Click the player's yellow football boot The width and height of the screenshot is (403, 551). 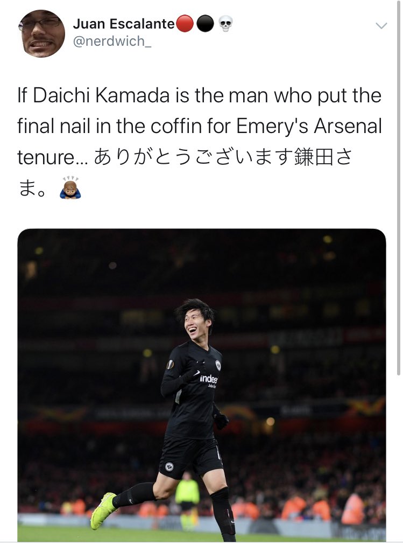[x=103, y=511]
